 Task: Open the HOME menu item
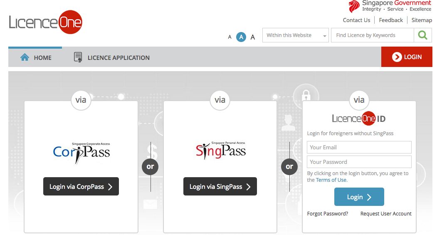click(36, 57)
